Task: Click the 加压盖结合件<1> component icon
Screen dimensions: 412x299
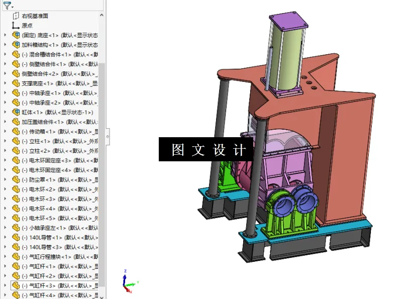Action: coord(15,122)
